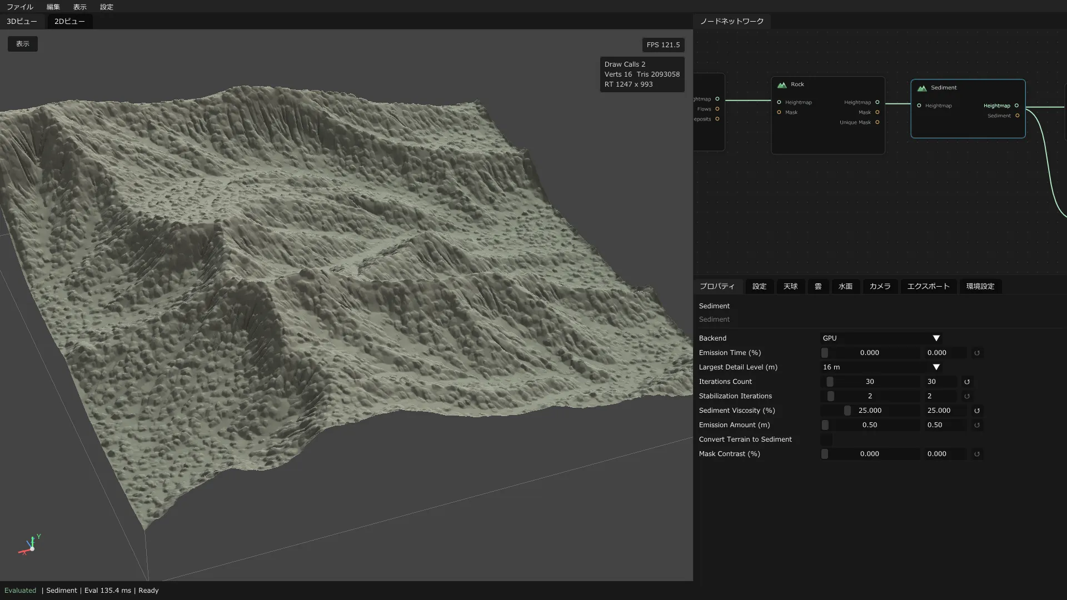Reset Sediment Viscosity value

[977, 411]
